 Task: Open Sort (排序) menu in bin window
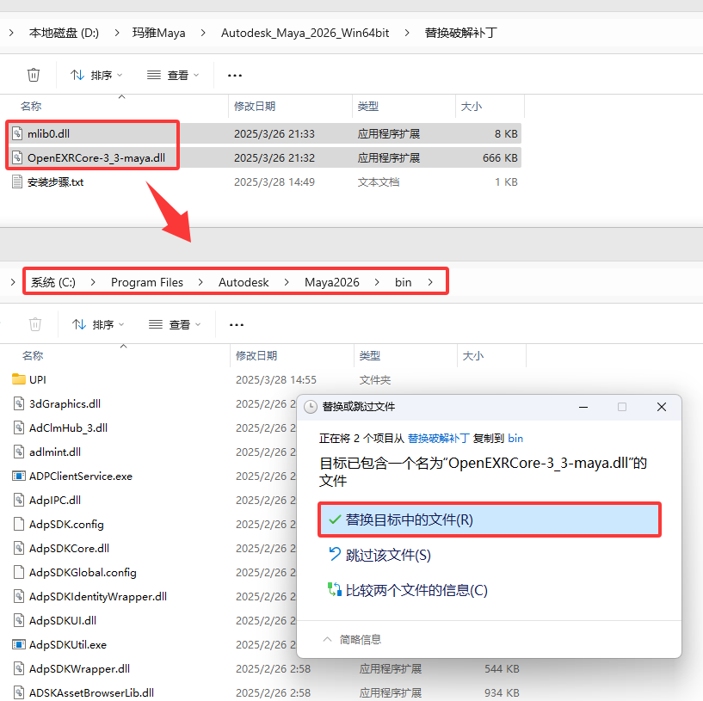pyautogui.click(x=98, y=324)
